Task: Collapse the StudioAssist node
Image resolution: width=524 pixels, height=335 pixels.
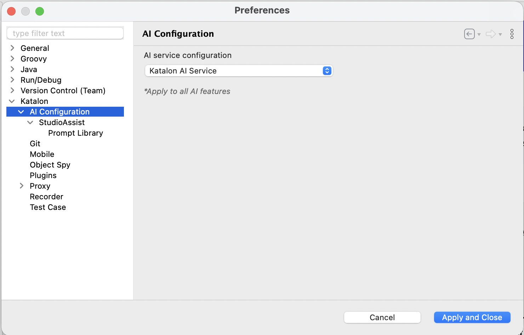Action: (30, 122)
